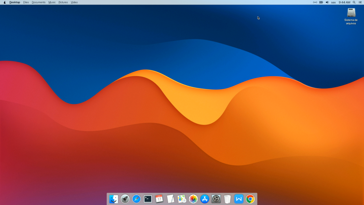Open the Calendar icon showing 17
Image resolution: width=364 pixels, height=205 pixels.
(159, 199)
